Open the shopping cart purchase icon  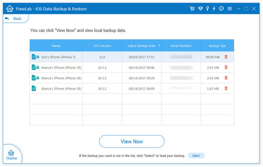pyautogui.click(x=192, y=9)
